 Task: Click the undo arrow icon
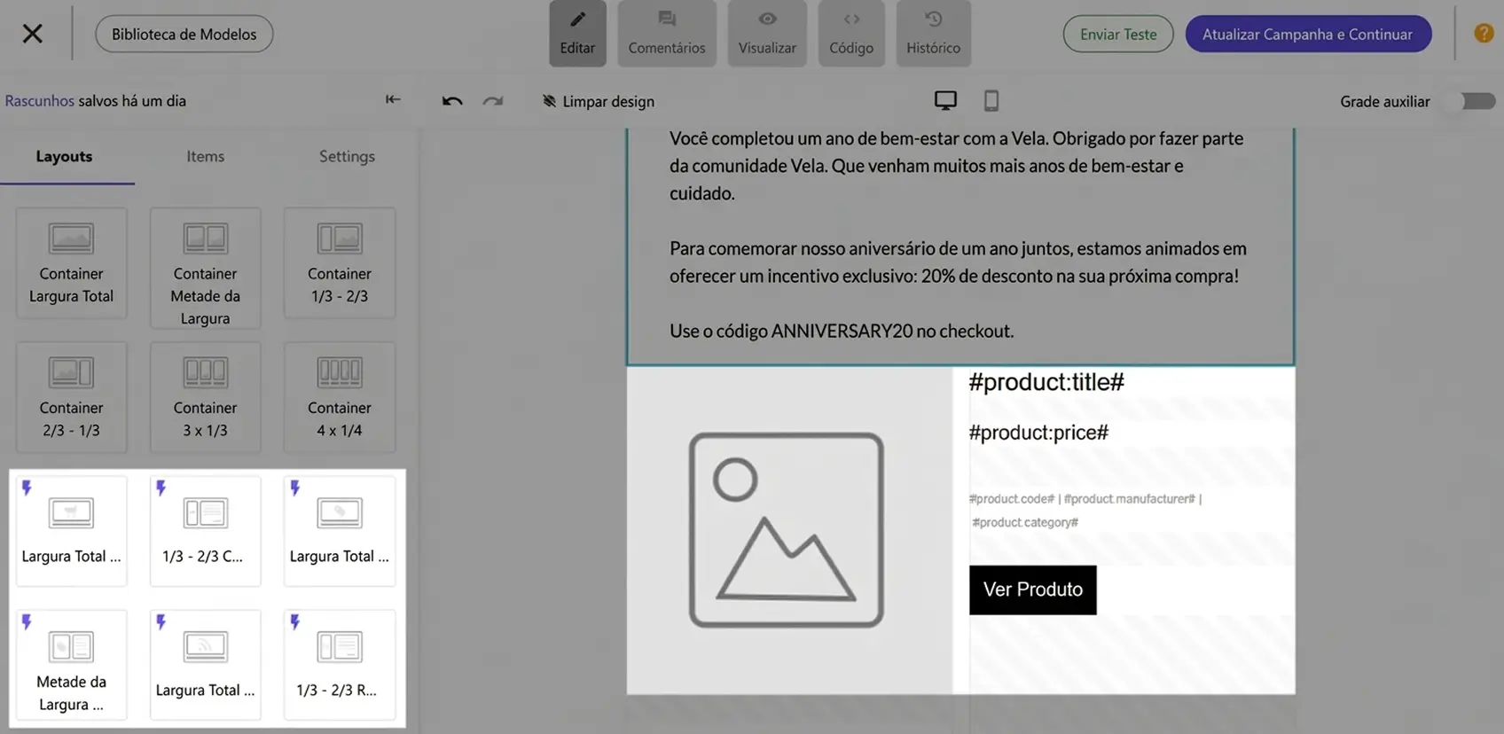click(452, 101)
